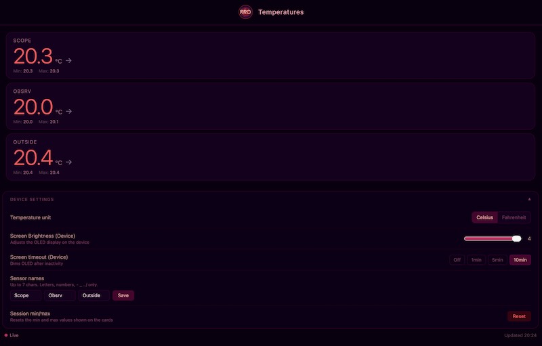Click the Dims OLED after inactivity hint
This screenshot has height=346, width=542.
click(x=37, y=263)
